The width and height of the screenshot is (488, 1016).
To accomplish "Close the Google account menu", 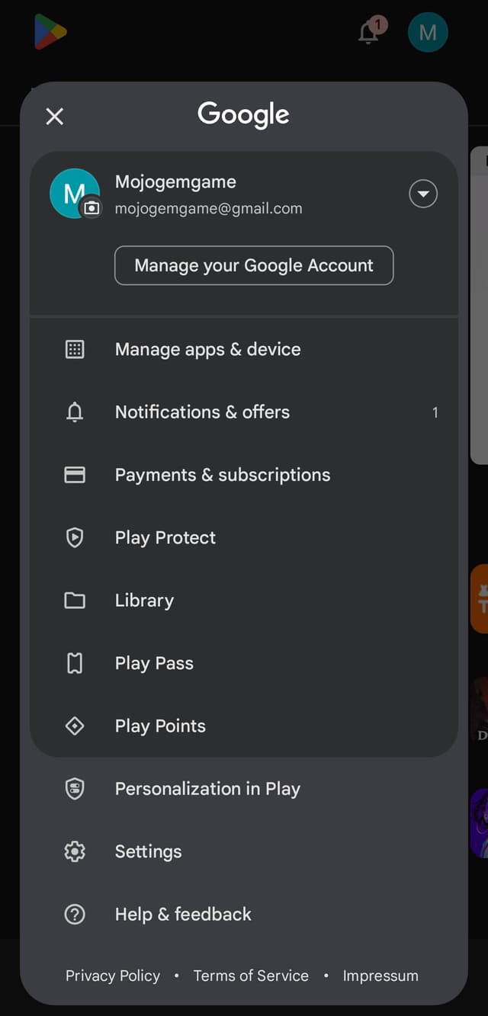I will [54, 117].
